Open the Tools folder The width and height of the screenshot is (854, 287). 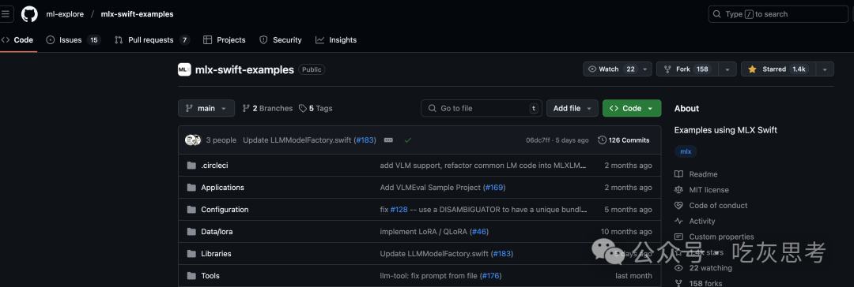point(210,276)
